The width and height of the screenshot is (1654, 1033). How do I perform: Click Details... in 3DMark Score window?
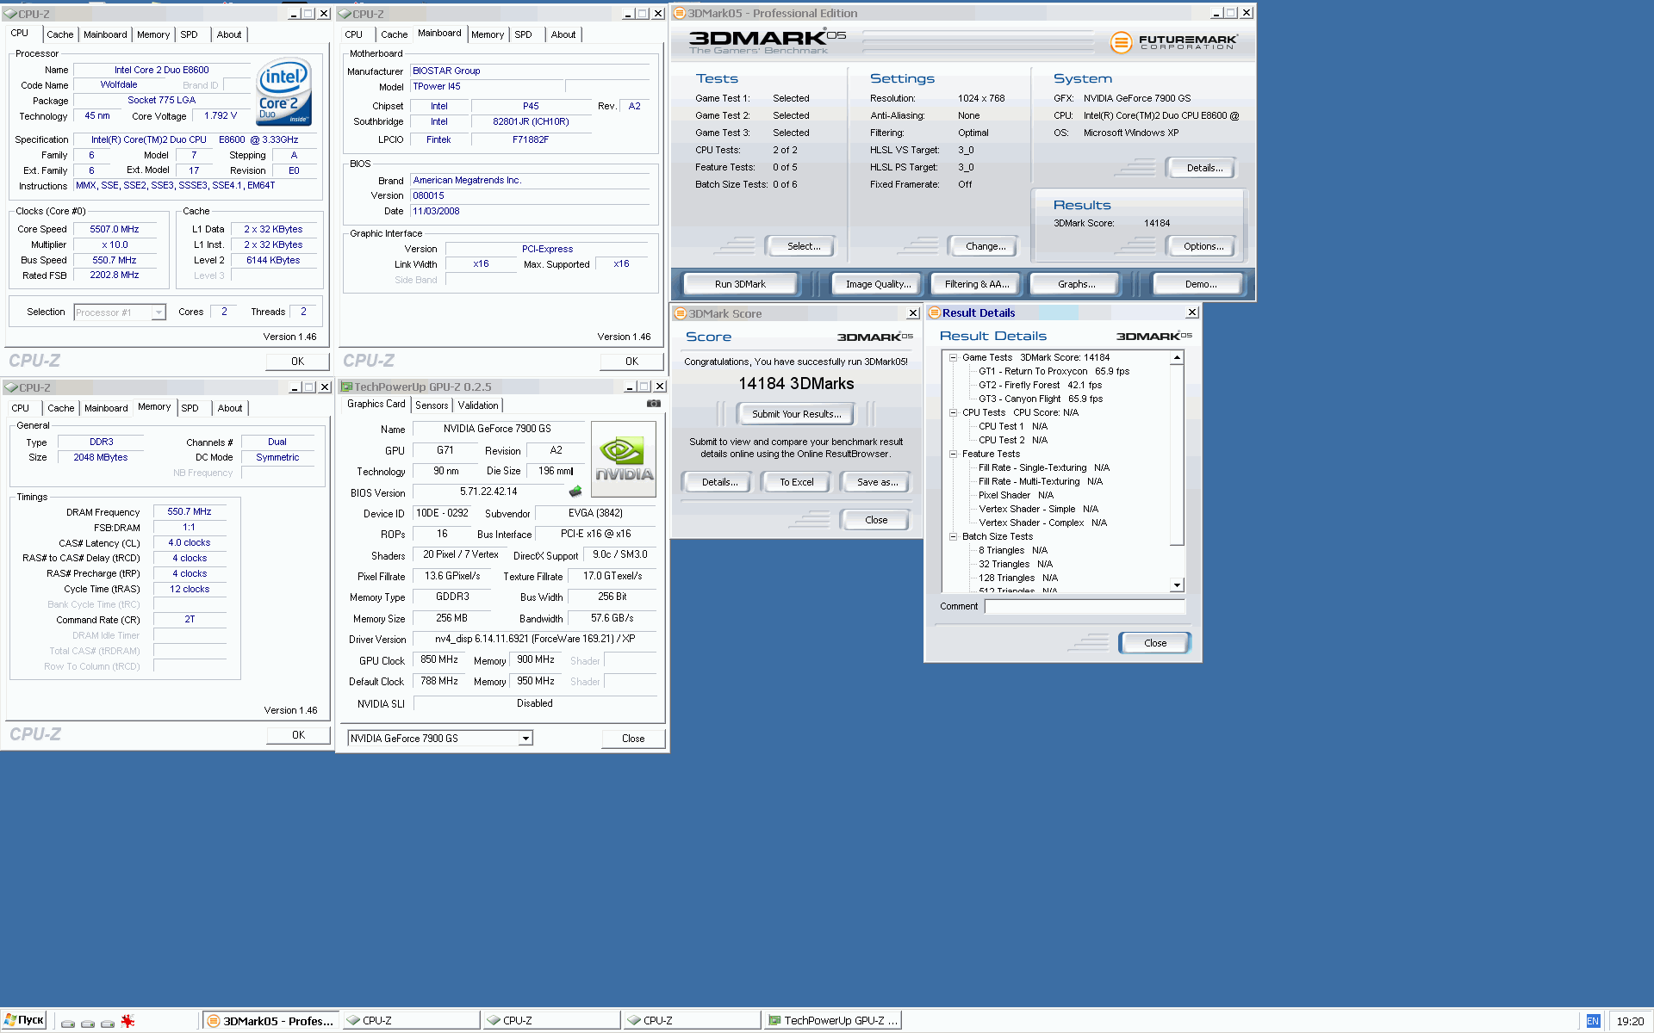[719, 482]
